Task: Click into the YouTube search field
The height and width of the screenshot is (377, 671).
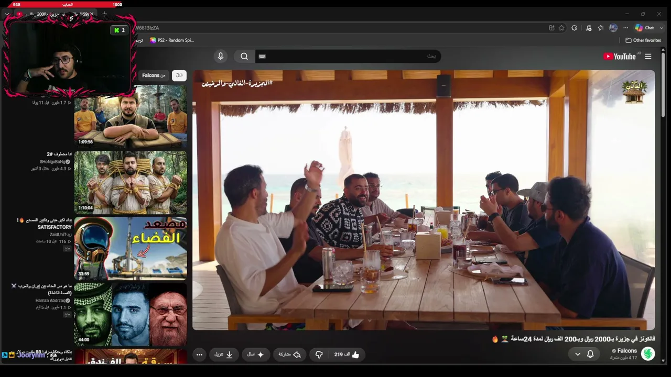Action: pos(348,56)
